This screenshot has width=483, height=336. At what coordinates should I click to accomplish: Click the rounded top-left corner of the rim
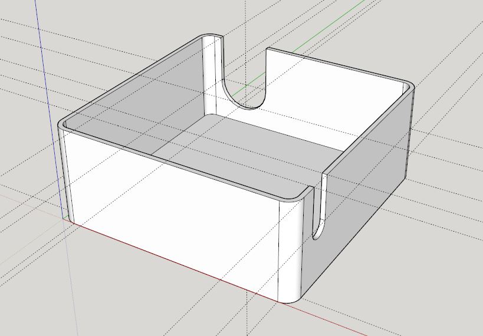pyautogui.click(x=63, y=125)
